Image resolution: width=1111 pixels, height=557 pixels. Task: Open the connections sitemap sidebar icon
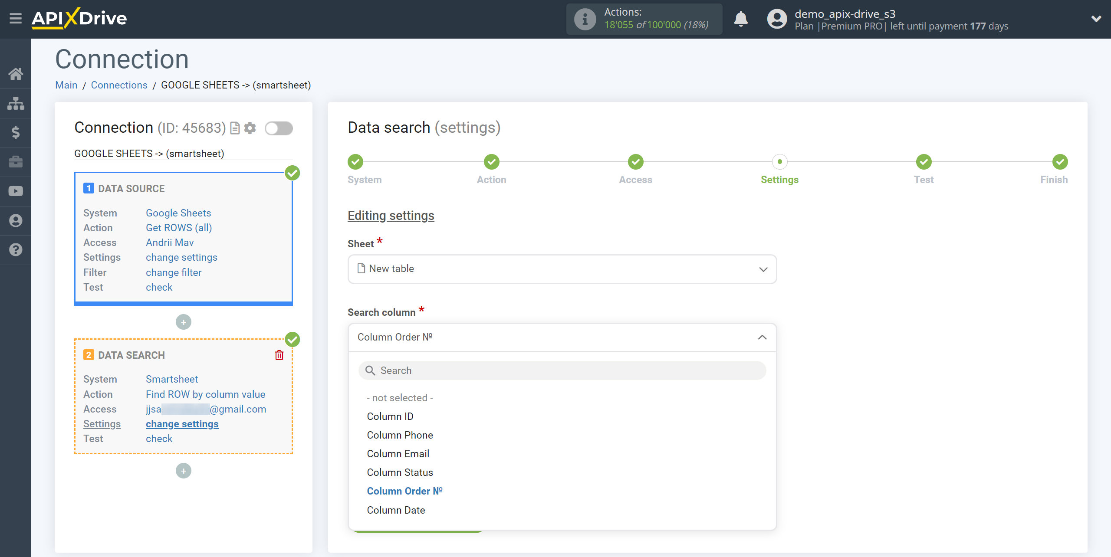[16, 103]
